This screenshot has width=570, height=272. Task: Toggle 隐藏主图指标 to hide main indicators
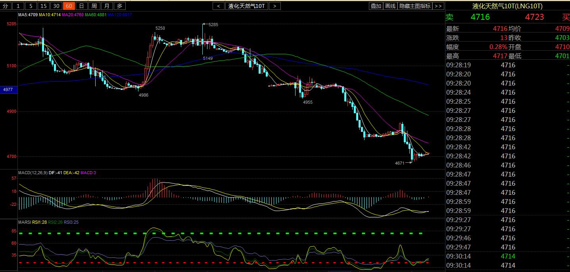pyautogui.click(x=415, y=6)
